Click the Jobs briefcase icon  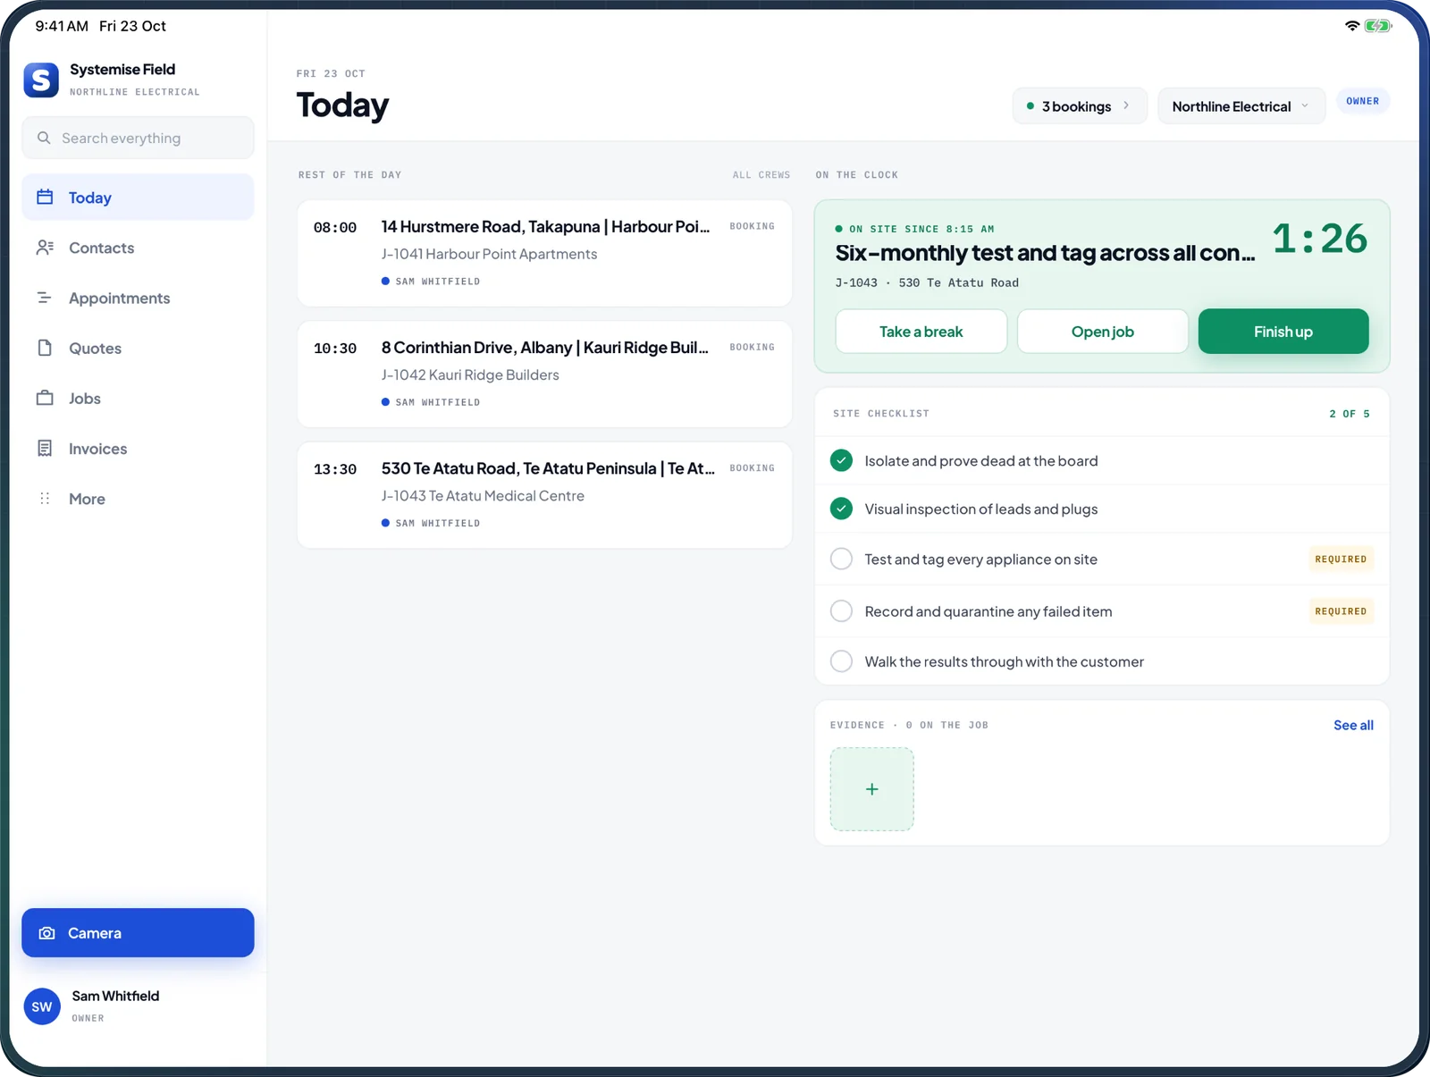coord(45,398)
